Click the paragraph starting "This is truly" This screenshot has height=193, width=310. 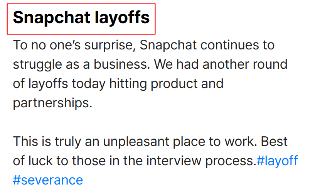coord(155,161)
